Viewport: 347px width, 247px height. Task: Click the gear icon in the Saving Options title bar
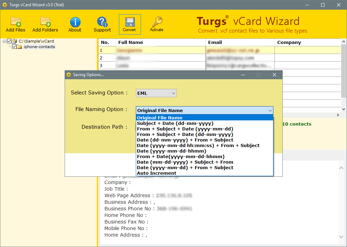[x=69, y=75]
